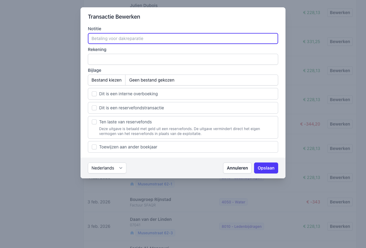Click the Notitie text input field
Viewport: 366px width, 248px height.
point(183,38)
